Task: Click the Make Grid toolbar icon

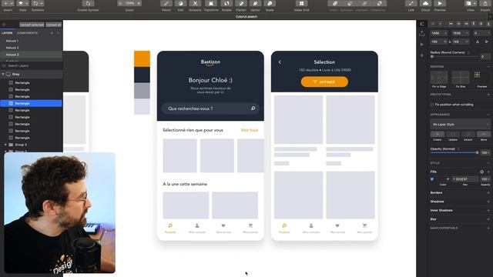Action: [301, 4]
